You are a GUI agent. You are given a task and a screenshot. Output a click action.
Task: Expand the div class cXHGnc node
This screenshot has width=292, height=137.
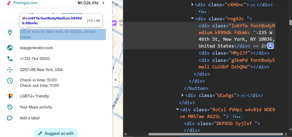[x=192, y=4]
